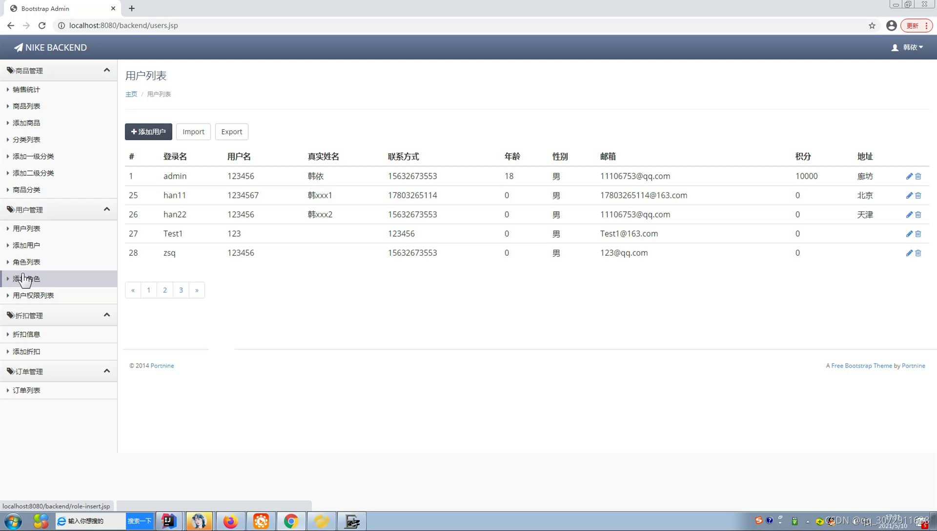Click the Export button
This screenshot has width=937, height=531.
pyautogui.click(x=231, y=132)
